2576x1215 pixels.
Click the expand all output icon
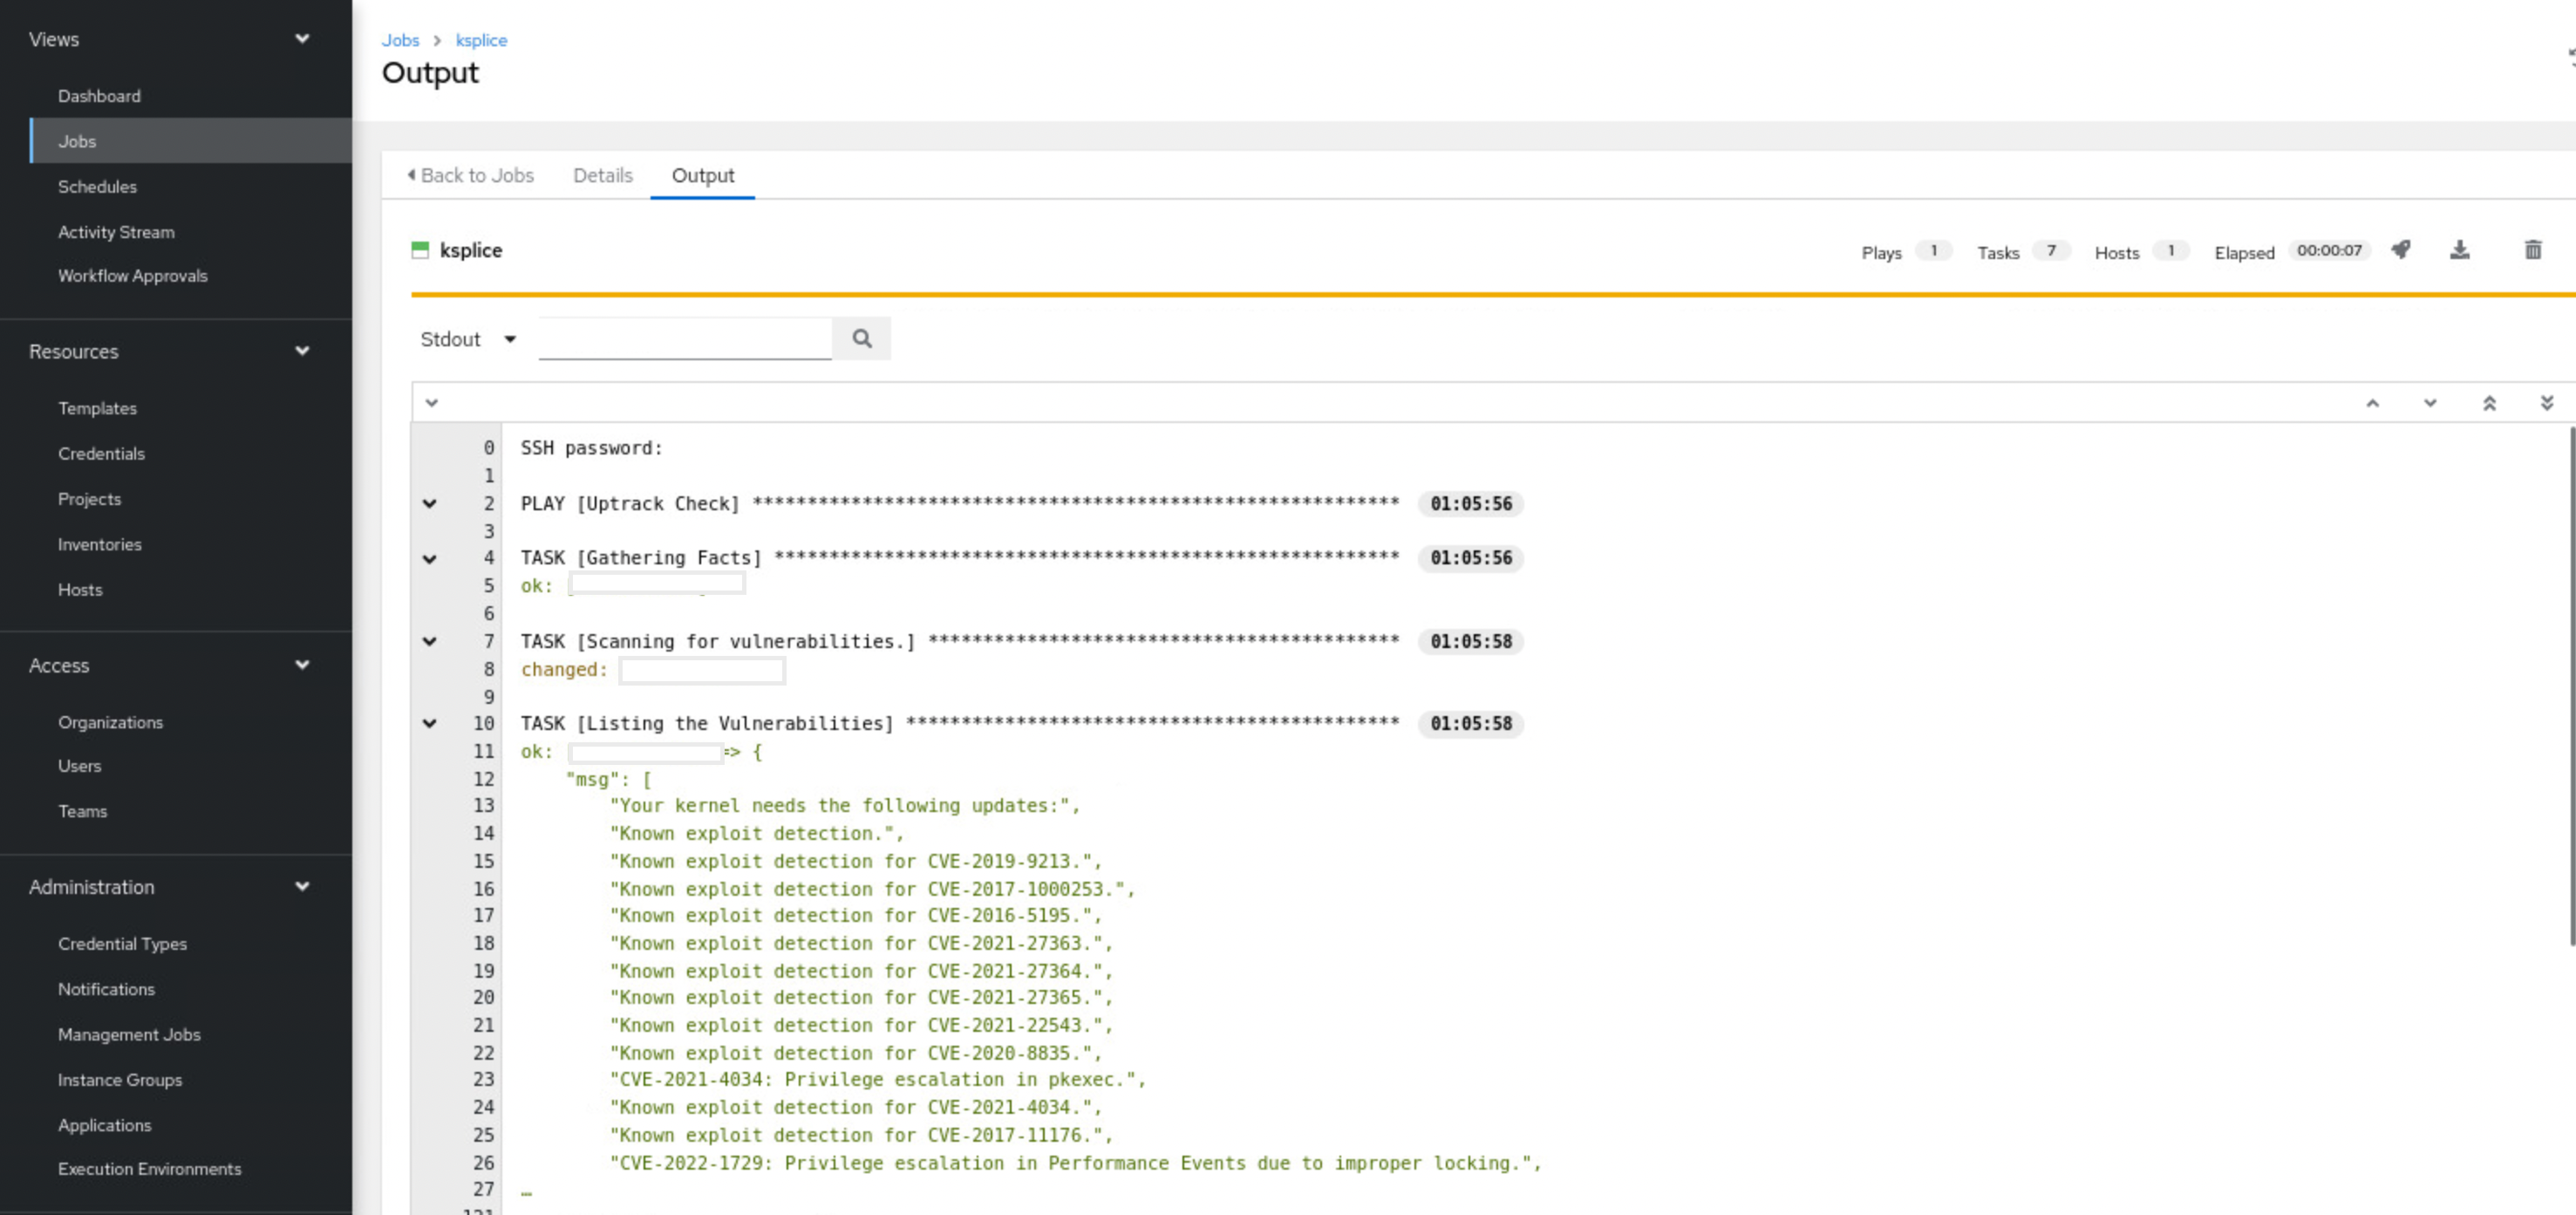pos(2550,403)
